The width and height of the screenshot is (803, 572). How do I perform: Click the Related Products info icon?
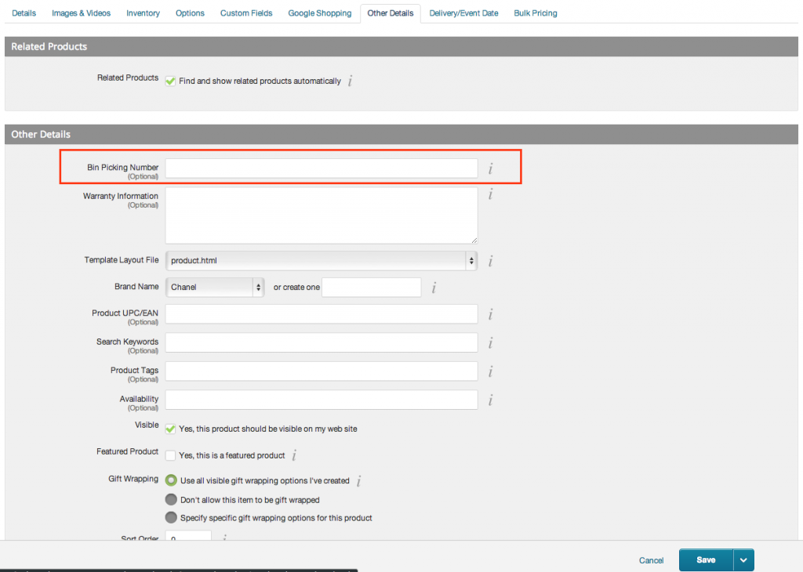point(351,81)
